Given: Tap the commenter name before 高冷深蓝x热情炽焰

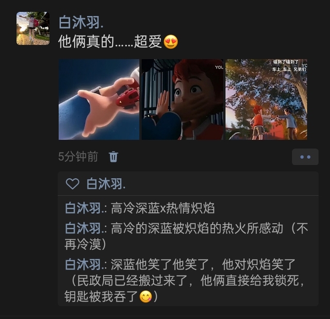Looking at the screenshot, I should 86,208.
